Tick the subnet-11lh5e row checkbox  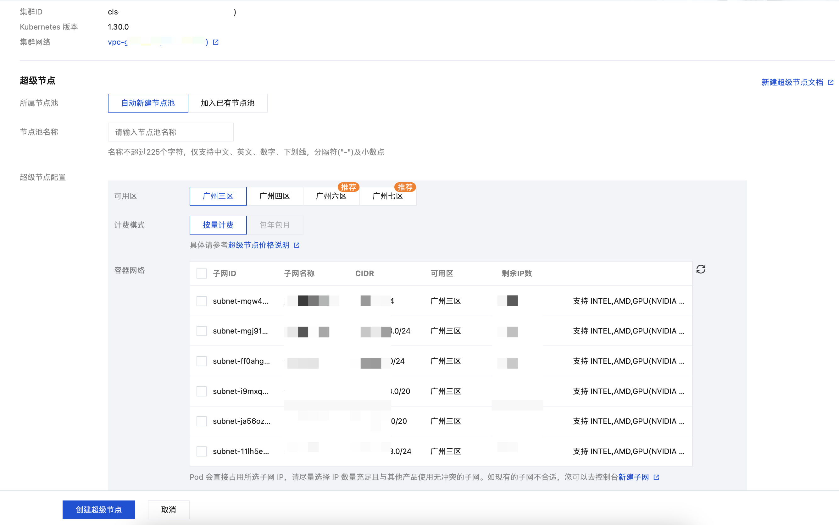click(x=201, y=451)
